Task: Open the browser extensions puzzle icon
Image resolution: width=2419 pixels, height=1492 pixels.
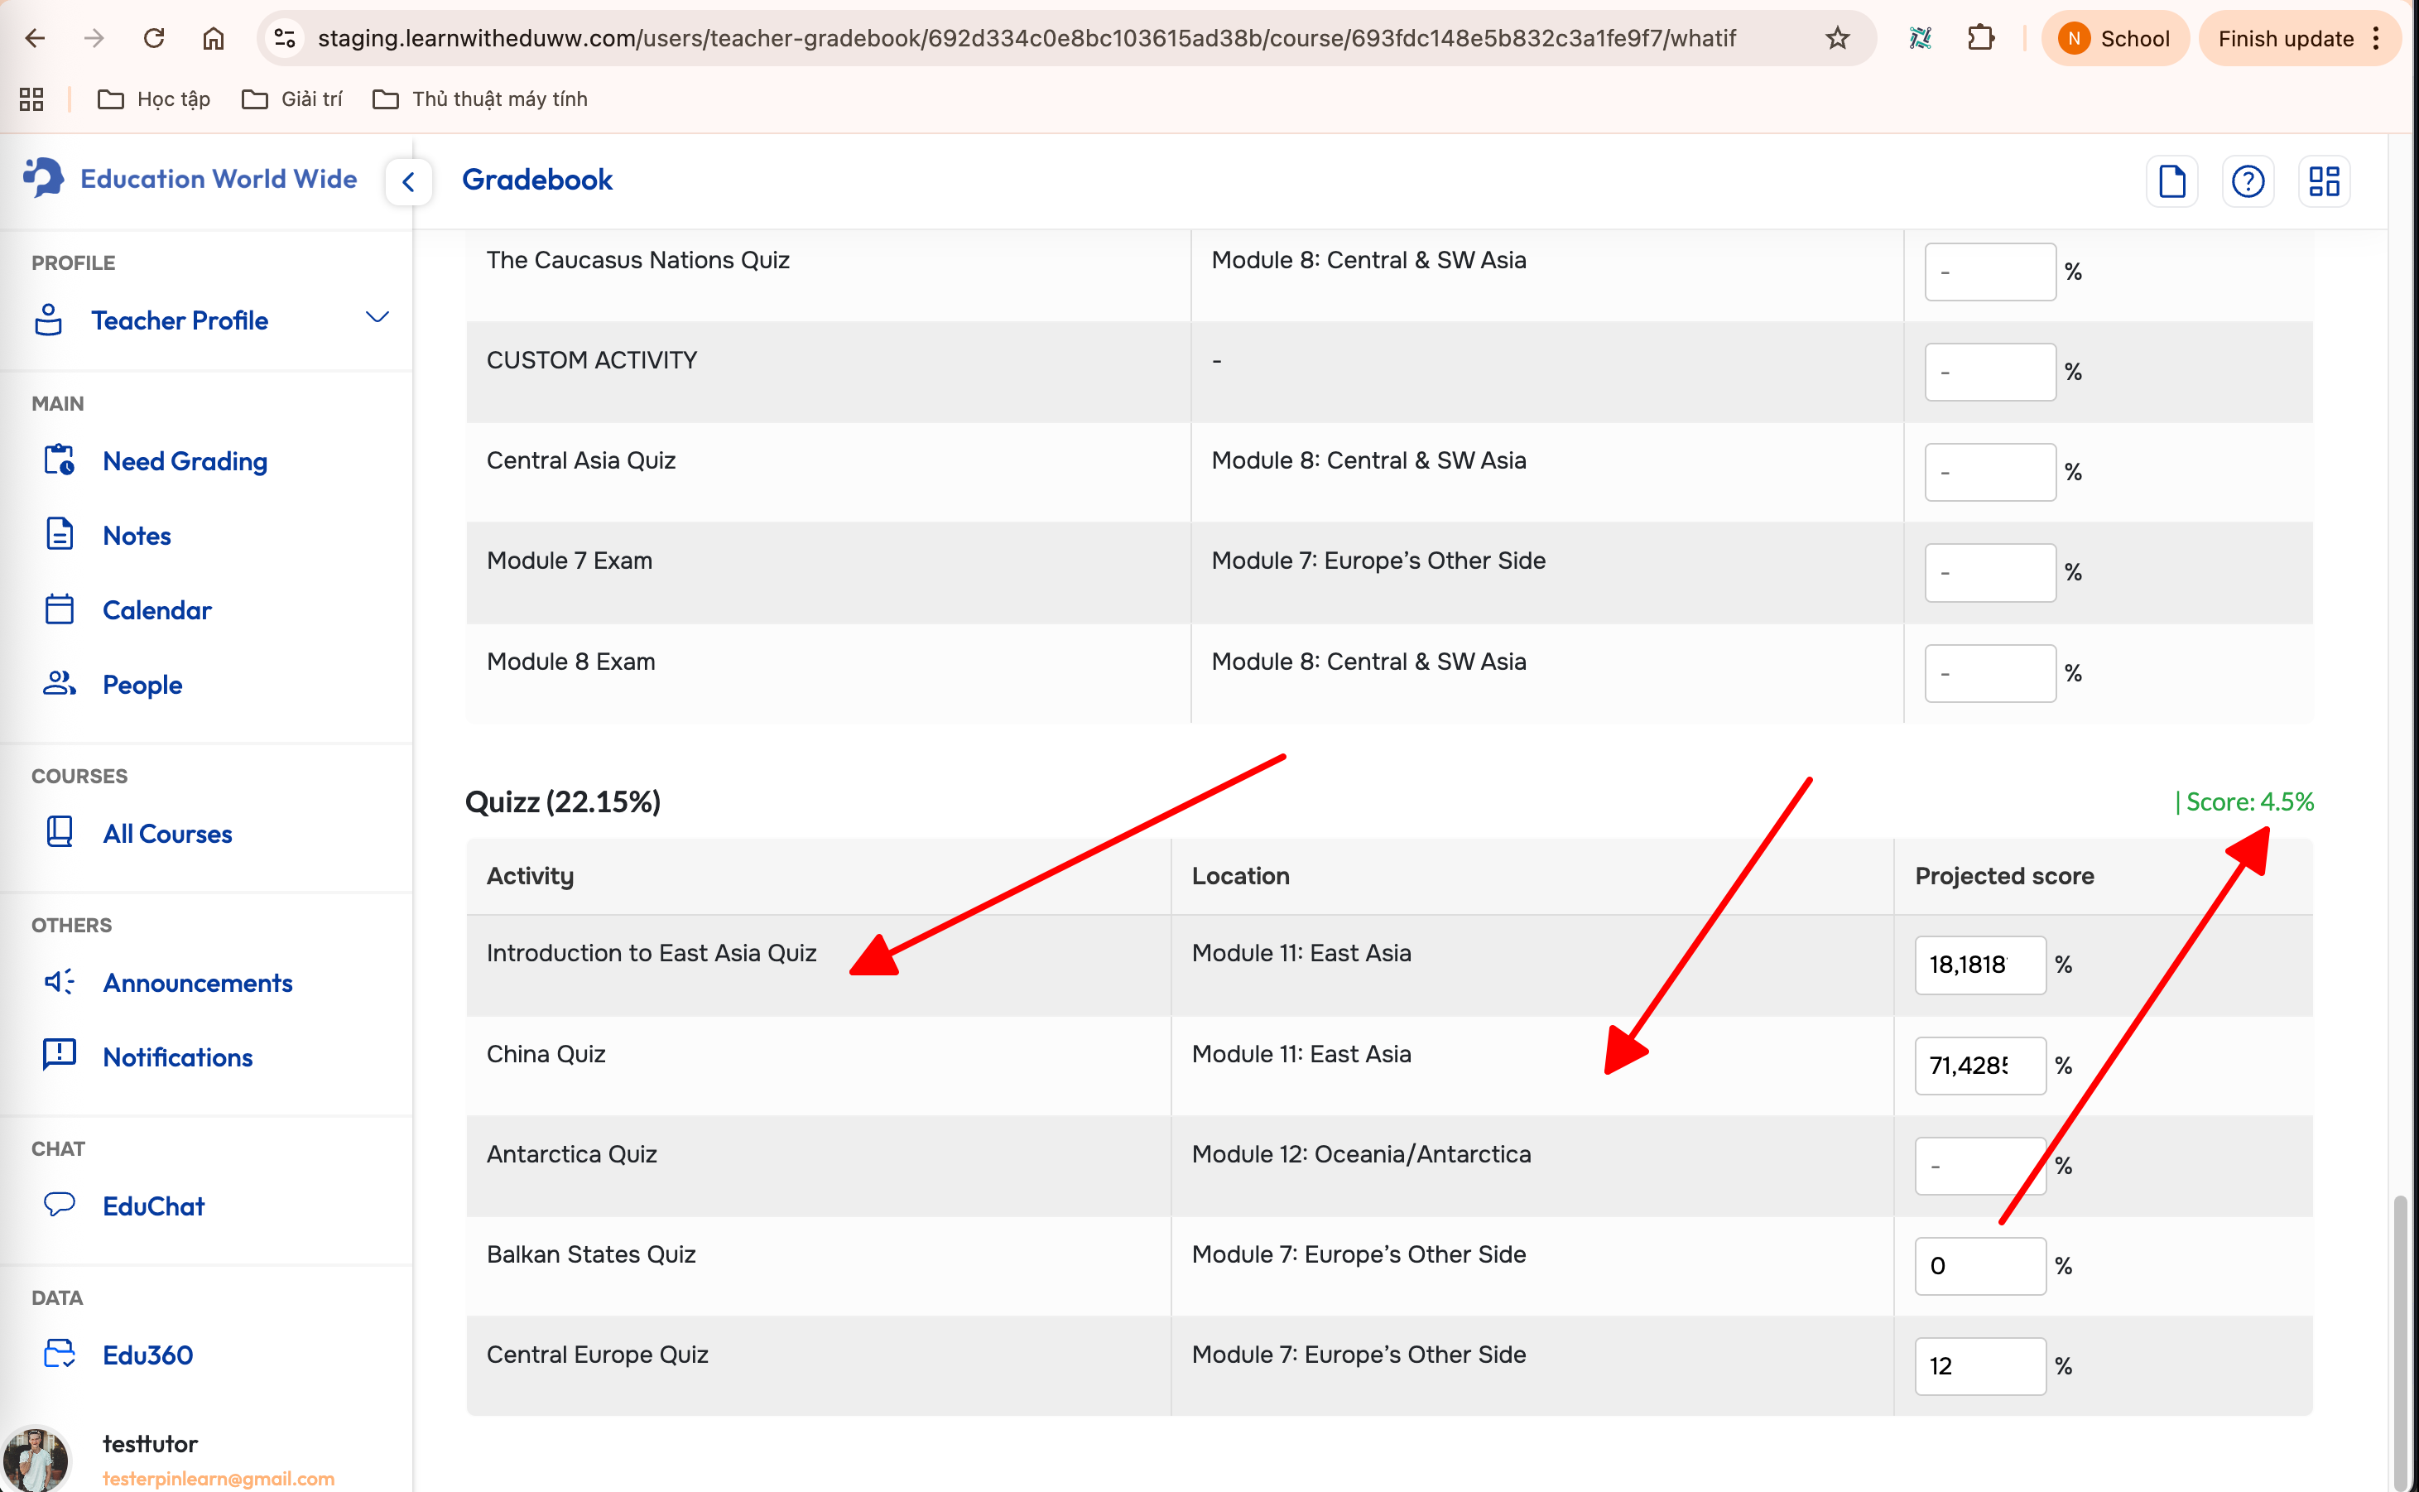Action: (1980, 38)
